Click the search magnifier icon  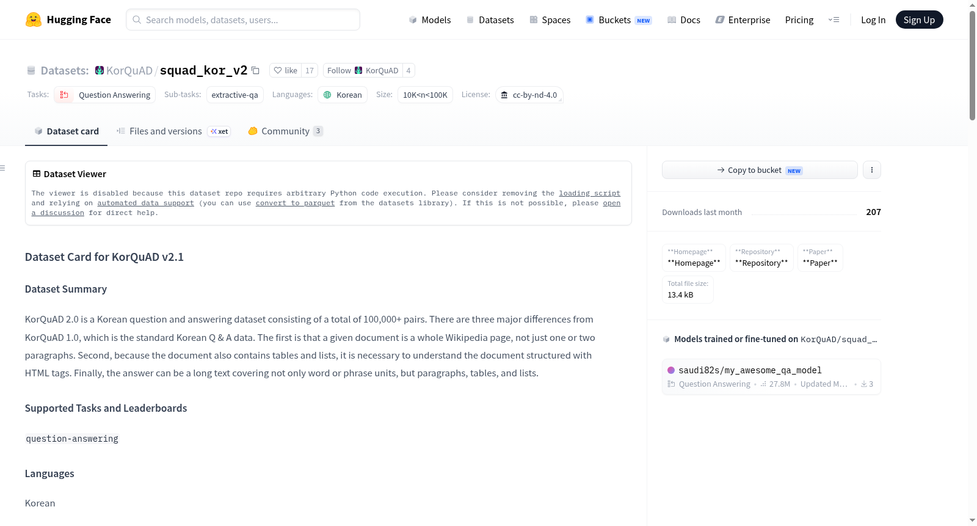click(x=137, y=20)
